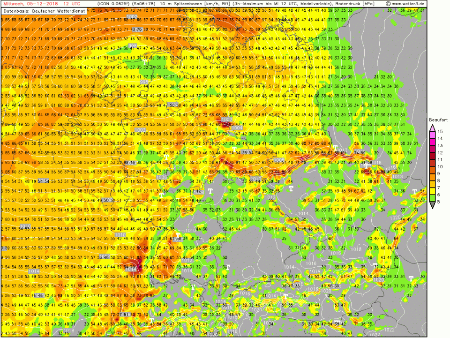The width and height of the screenshot is (450, 338).
Task: Select the green Beaufort 5–6 legend swatch
Action: coord(432,198)
